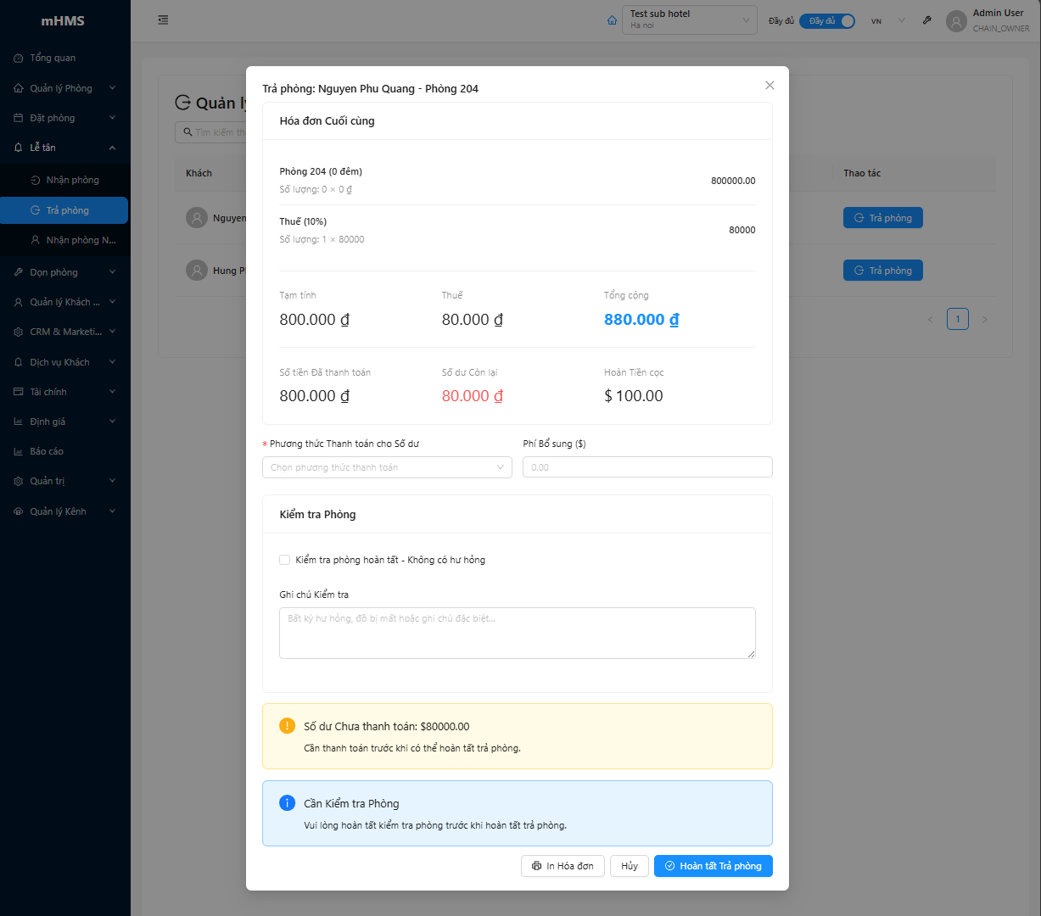Click the Admin User avatar icon

956,21
